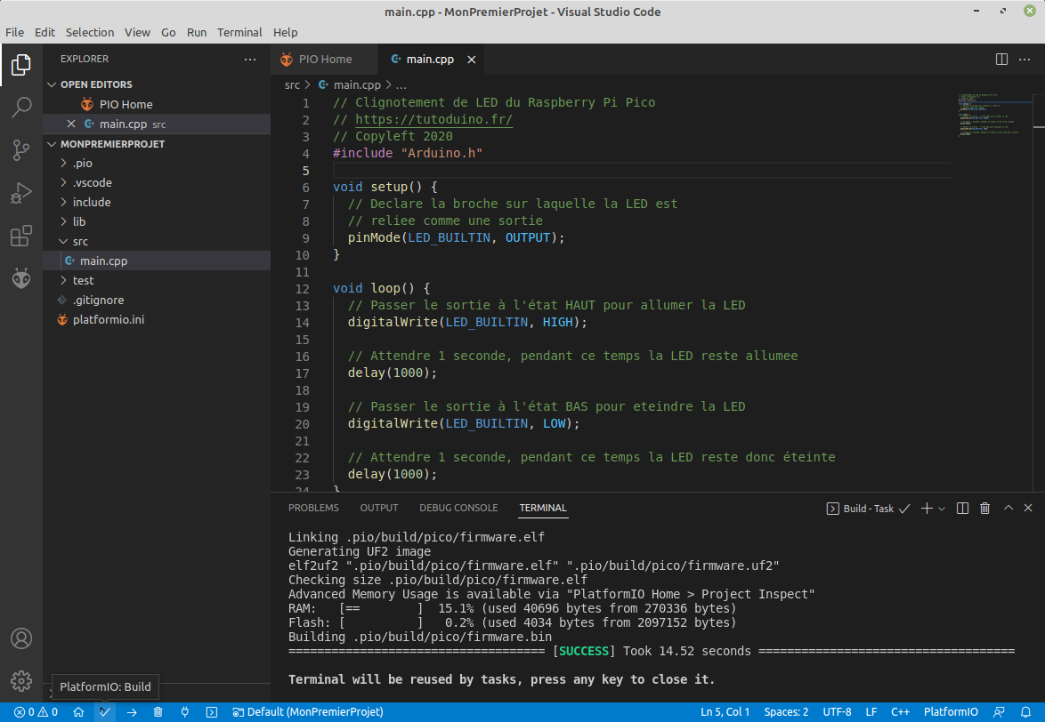Run PlatformIO Build from status bar checkmark
Viewport: 1045px width, 722px height.
point(105,711)
